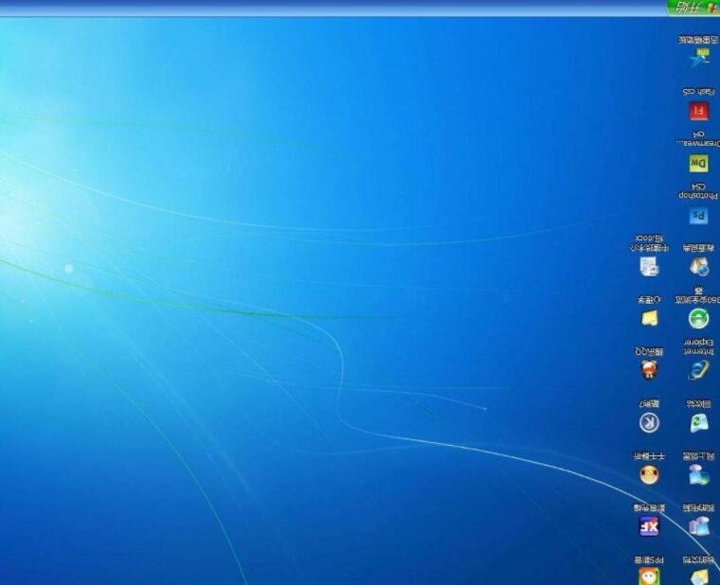Open the Flash CS5 desktop shortcut
Screen dimensions: 720x585
coord(699,112)
